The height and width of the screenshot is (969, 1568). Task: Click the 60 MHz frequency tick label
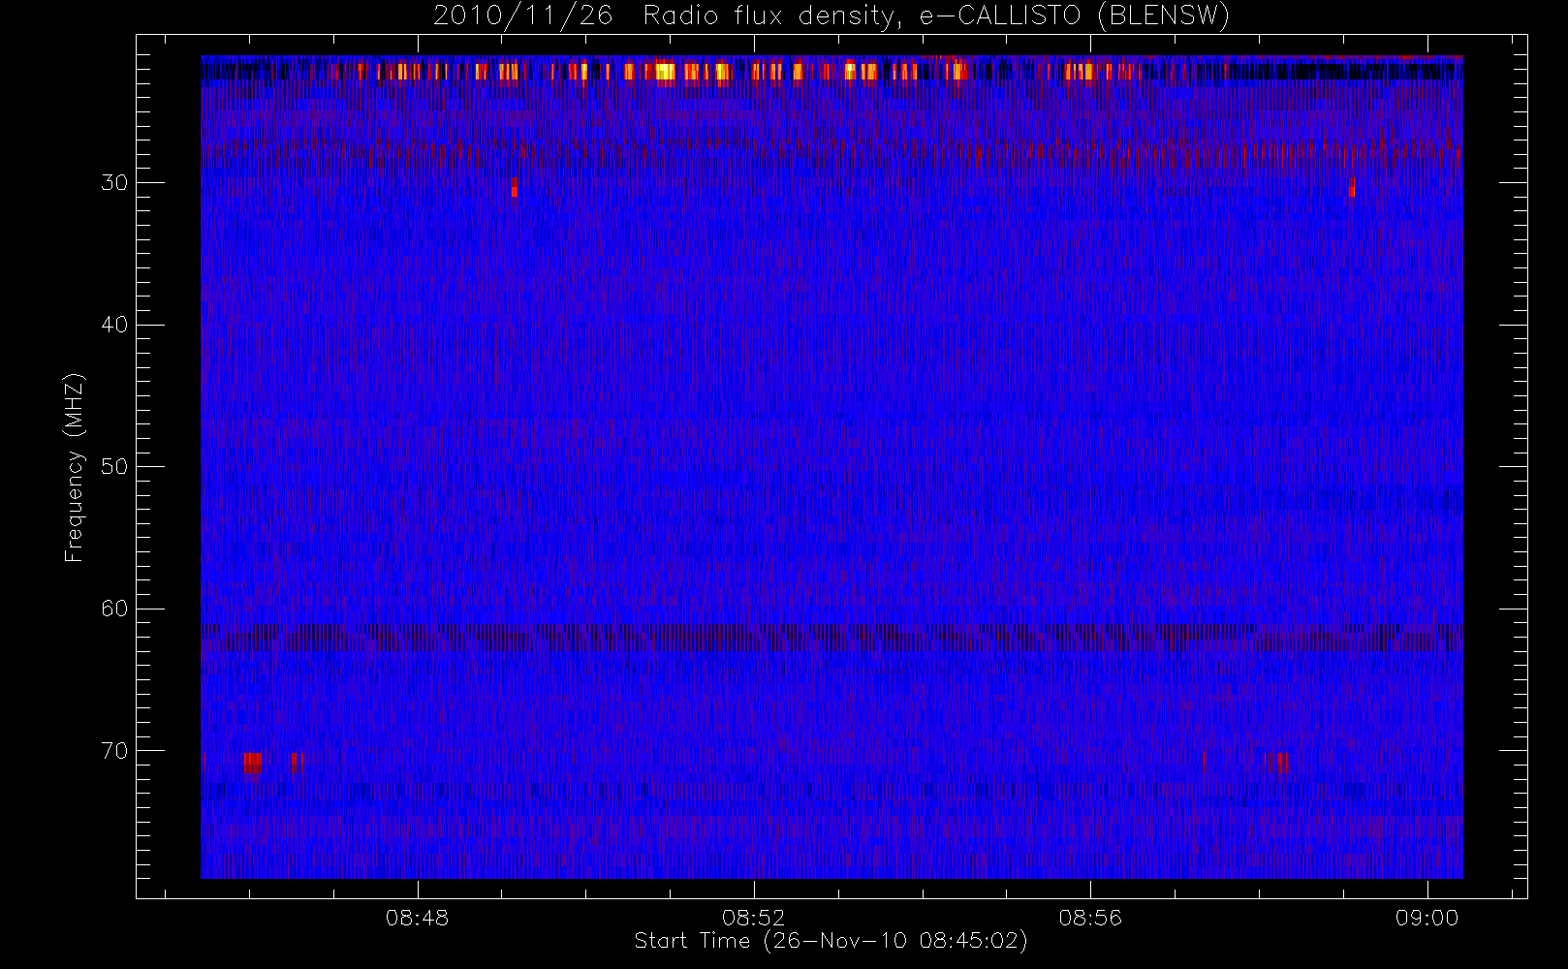coord(114,609)
